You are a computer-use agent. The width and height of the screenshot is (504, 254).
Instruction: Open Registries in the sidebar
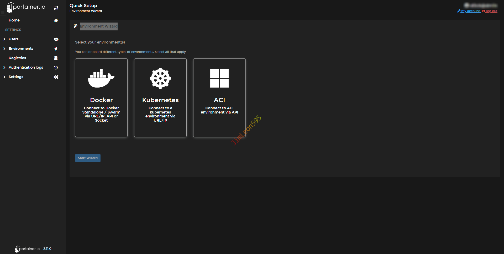tap(17, 58)
